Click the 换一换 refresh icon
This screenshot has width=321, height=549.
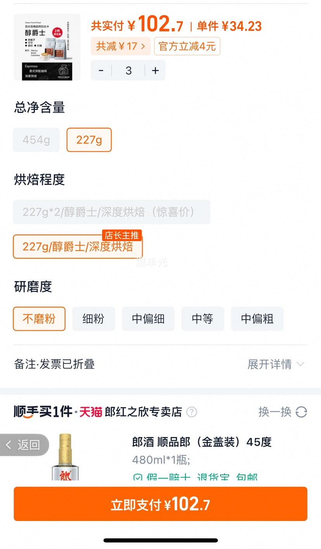click(301, 412)
